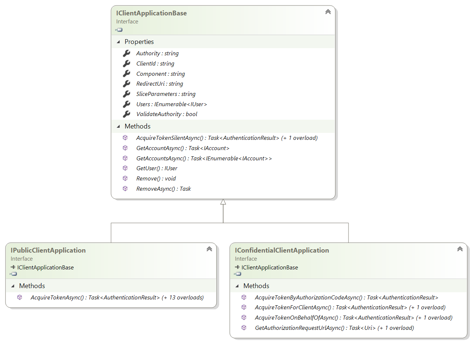Screen dimensions: 472x343
Task: Click the cube icon beside GetAuthorizationRequestUrlAsync
Action: [x=244, y=328]
